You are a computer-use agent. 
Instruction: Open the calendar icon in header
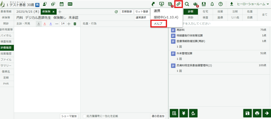[62, 4]
